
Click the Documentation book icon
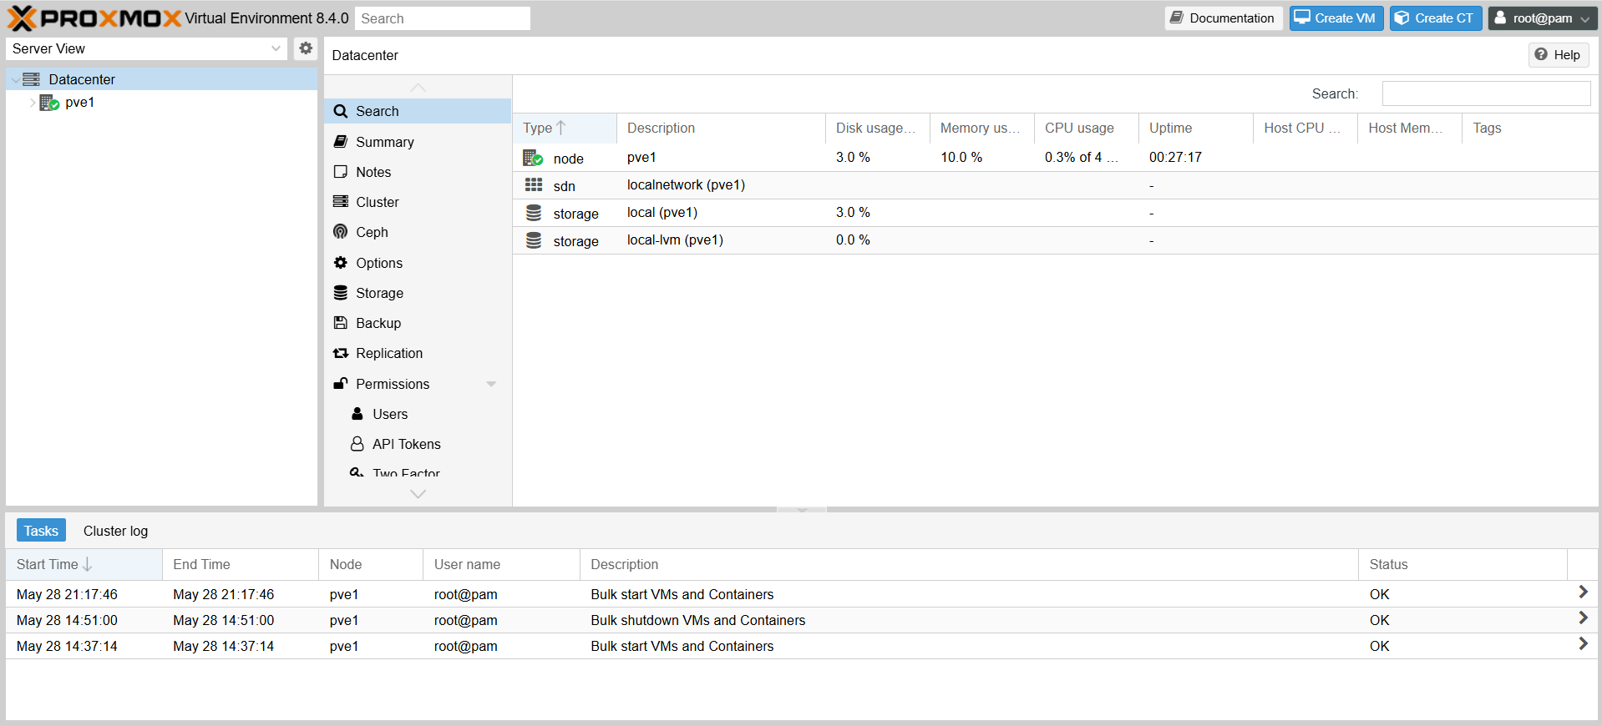1176,18
